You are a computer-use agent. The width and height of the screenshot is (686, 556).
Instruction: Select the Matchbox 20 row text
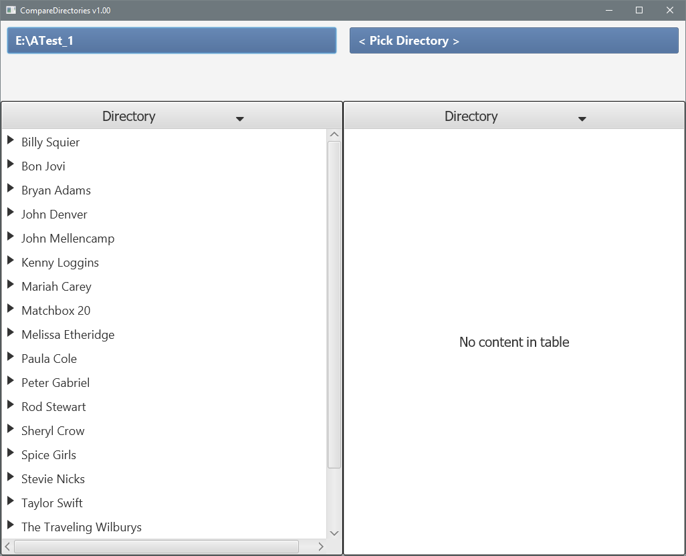click(x=56, y=311)
